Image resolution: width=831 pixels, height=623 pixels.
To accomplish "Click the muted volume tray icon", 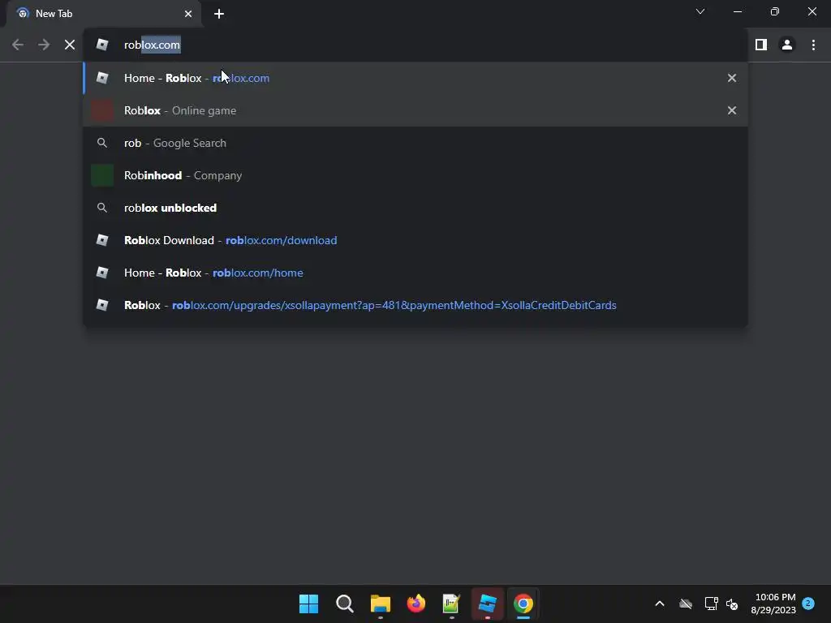I will [732, 604].
